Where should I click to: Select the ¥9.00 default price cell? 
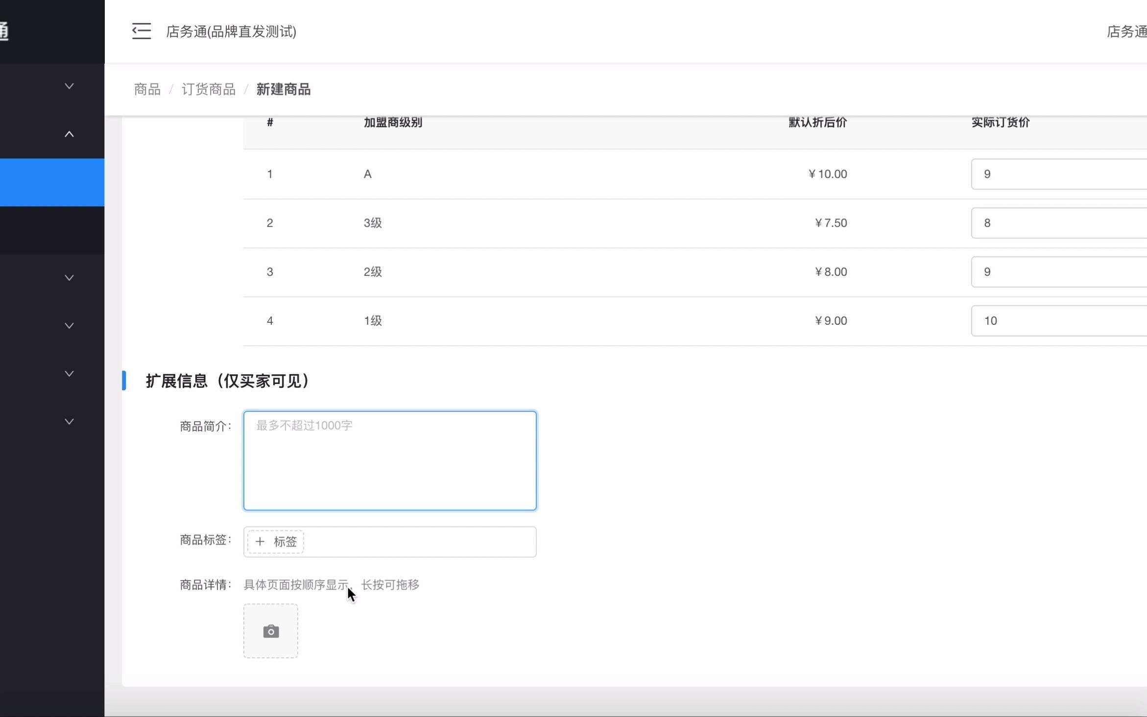coord(831,321)
